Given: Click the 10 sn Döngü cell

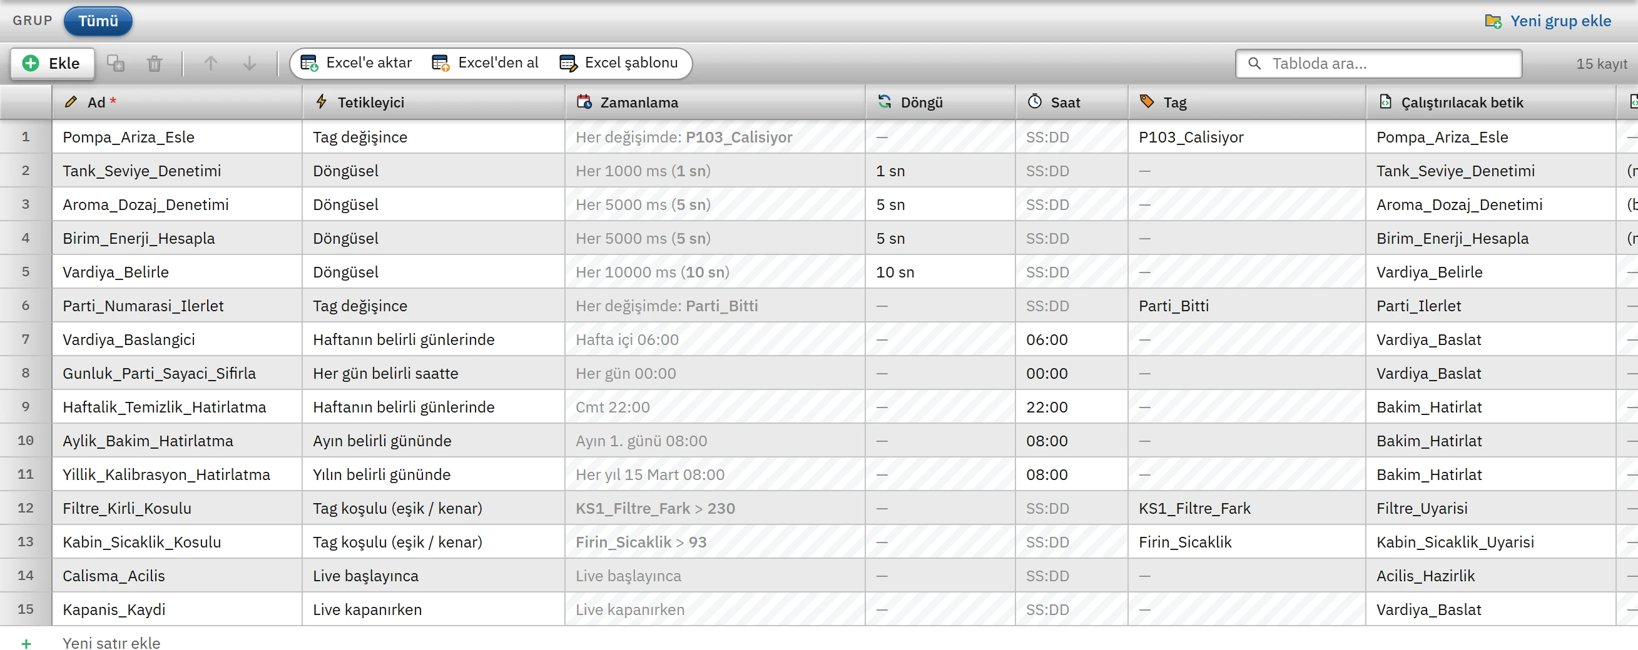Looking at the screenshot, I should (940, 272).
